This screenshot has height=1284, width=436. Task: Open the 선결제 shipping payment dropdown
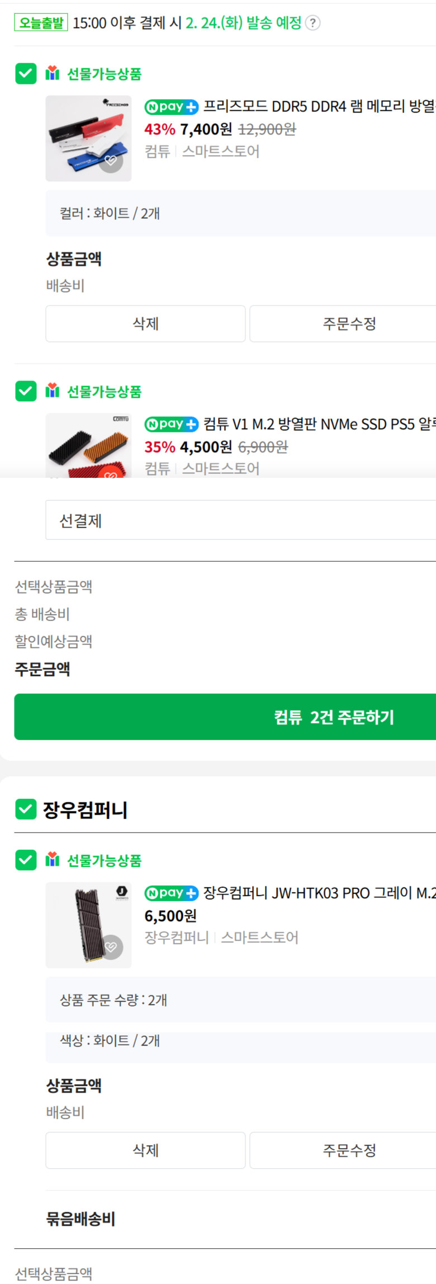click(x=240, y=520)
